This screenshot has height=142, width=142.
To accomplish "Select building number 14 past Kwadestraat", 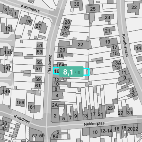I will tap(138, 48).
